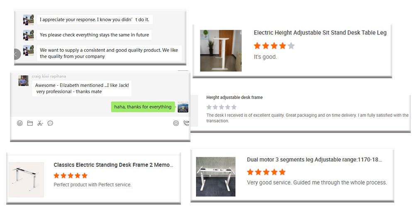Image resolution: width=415 pixels, height=217 pixels.
Task: Click the circular live/record icon
Action: click(x=176, y=123)
